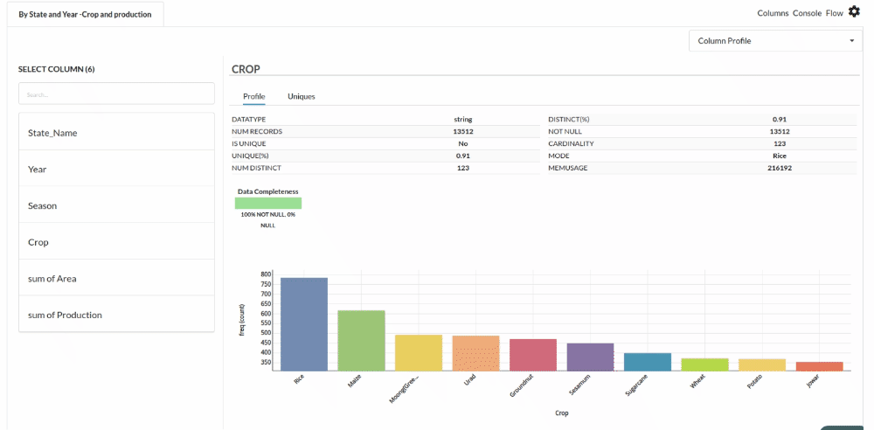874x430 pixels.
Task: Select the sum of Production column
Action: [x=116, y=315]
